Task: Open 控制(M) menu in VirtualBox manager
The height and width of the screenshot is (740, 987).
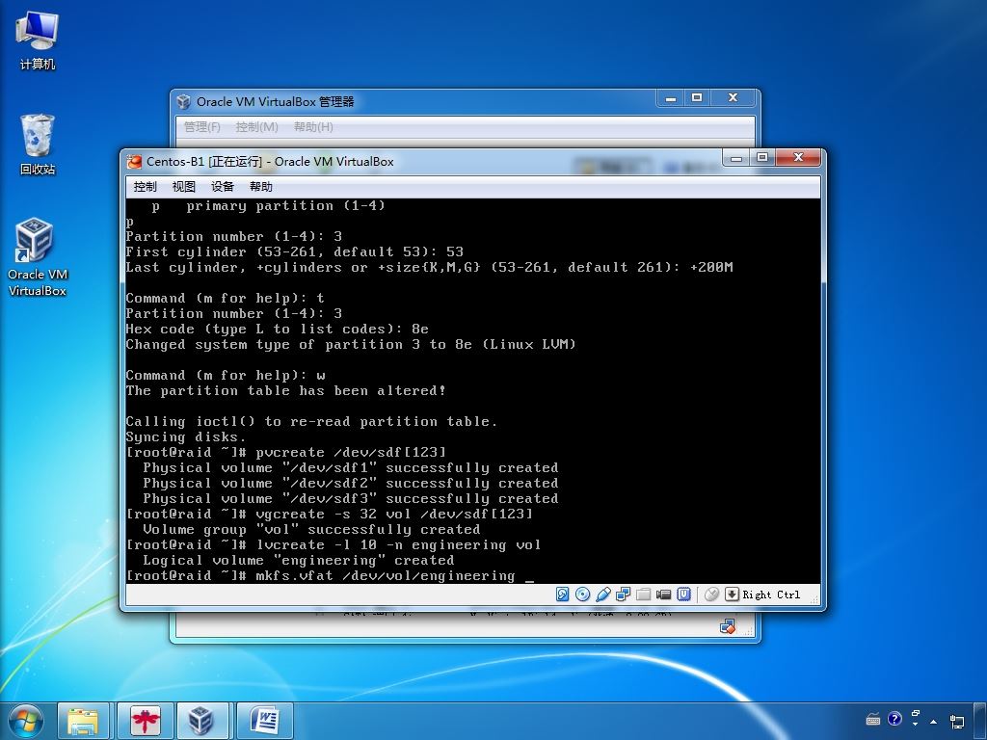Action: (256, 126)
